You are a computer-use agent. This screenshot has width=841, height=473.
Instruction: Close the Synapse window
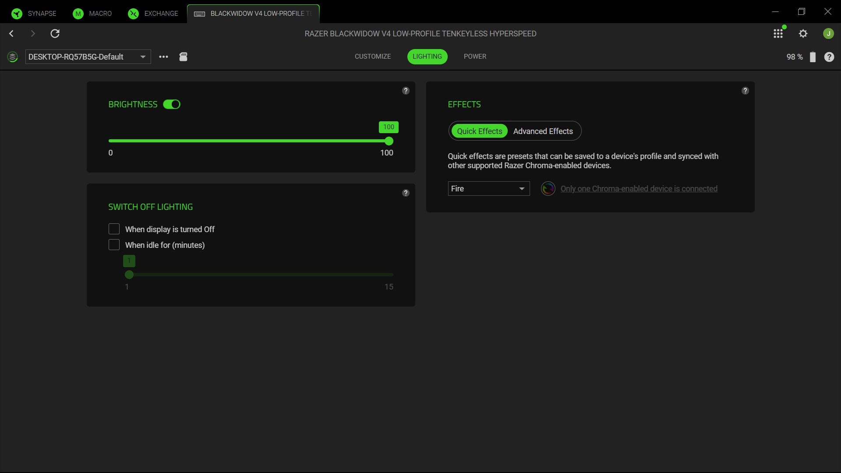(x=828, y=12)
